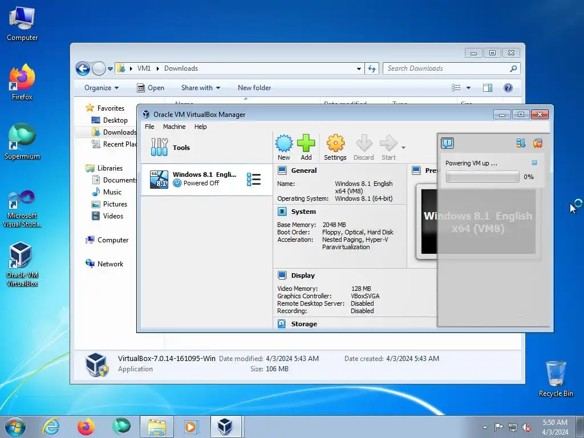
Task: Click the Windows Start orb
Action: click(15, 427)
